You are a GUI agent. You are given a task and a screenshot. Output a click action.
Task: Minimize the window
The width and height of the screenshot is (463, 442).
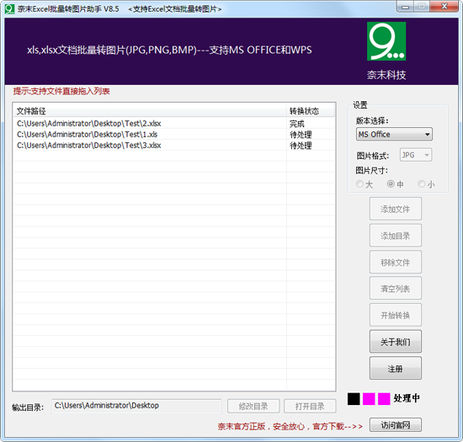[405, 7]
